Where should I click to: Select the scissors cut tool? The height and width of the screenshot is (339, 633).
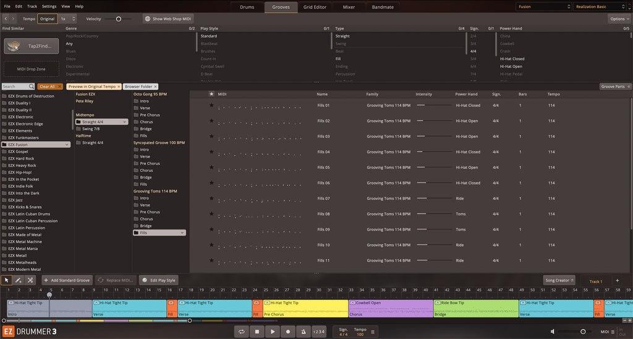30,280
